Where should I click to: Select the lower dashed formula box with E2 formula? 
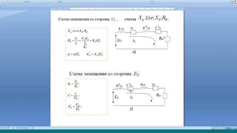point(86,97)
